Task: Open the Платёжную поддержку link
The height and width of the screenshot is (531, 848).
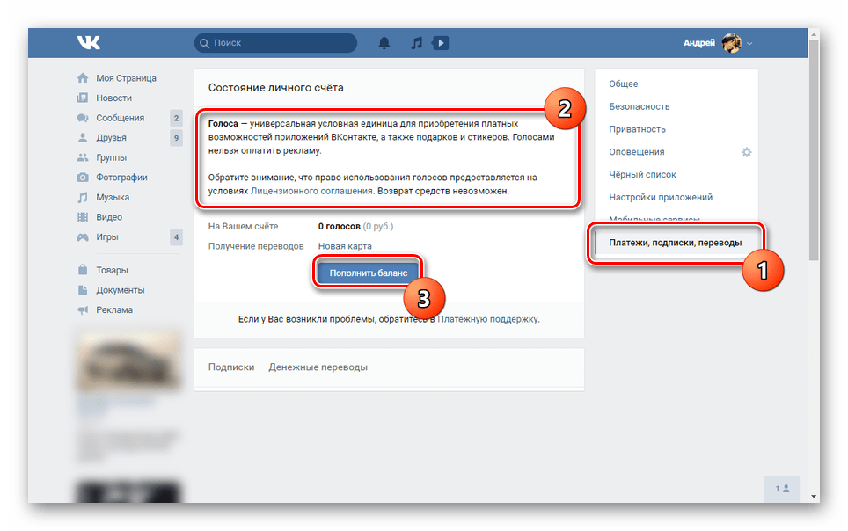Action: 488,319
